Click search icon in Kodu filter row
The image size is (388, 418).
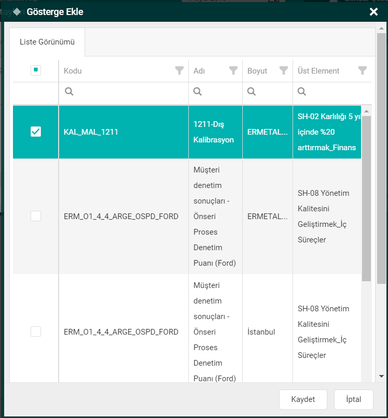pos(69,92)
